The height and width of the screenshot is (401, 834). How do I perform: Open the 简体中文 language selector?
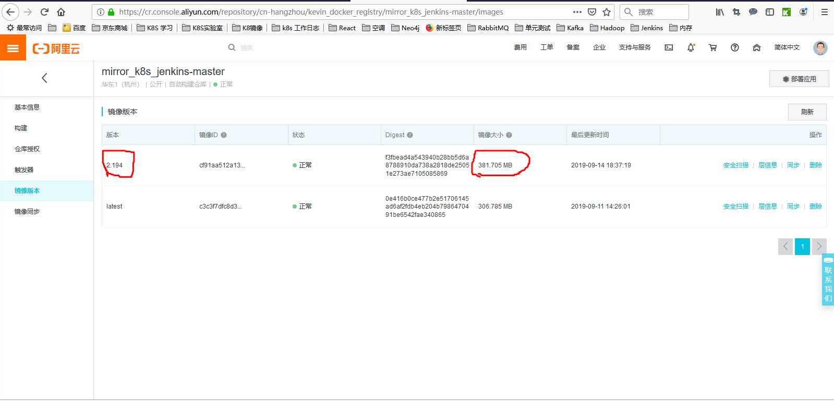(x=787, y=47)
